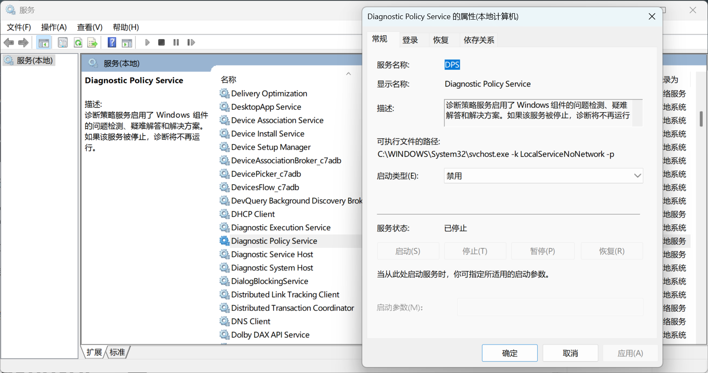Toggle the console tree pane icon
708x373 pixels.
coord(43,43)
